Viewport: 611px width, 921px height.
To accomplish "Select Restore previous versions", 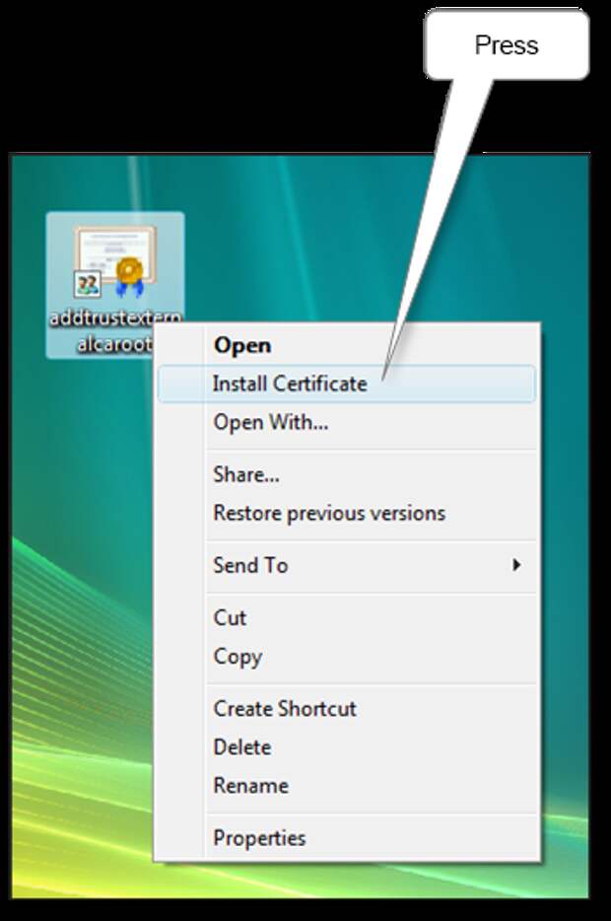I will (347, 513).
